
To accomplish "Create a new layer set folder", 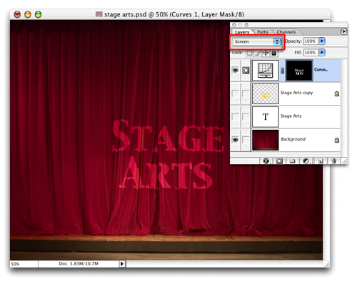I will (x=292, y=161).
